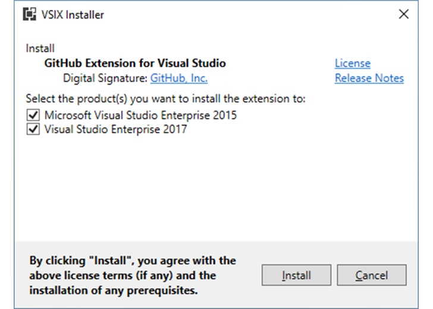The width and height of the screenshot is (433, 309).
Task: Click the bold license agreement notice text
Action: tap(133, 276)
